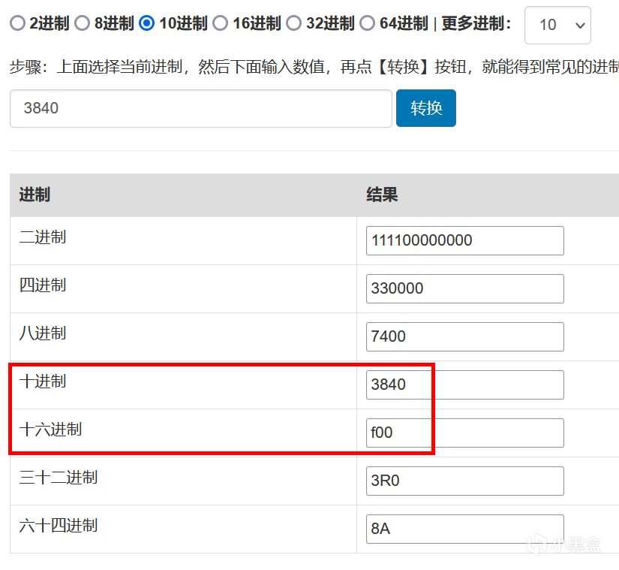Select the 八进制 result field 7400
The width and height of the screenshot is (619, 570).
coord(464,337)
